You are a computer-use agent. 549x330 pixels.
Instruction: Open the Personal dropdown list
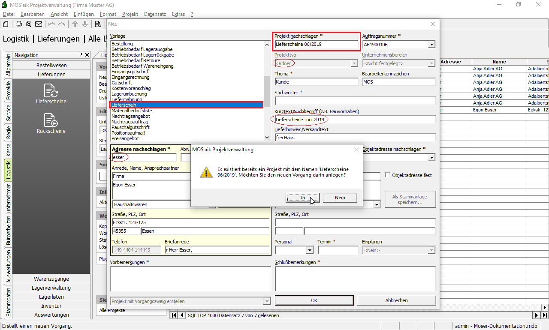point(310,250)
